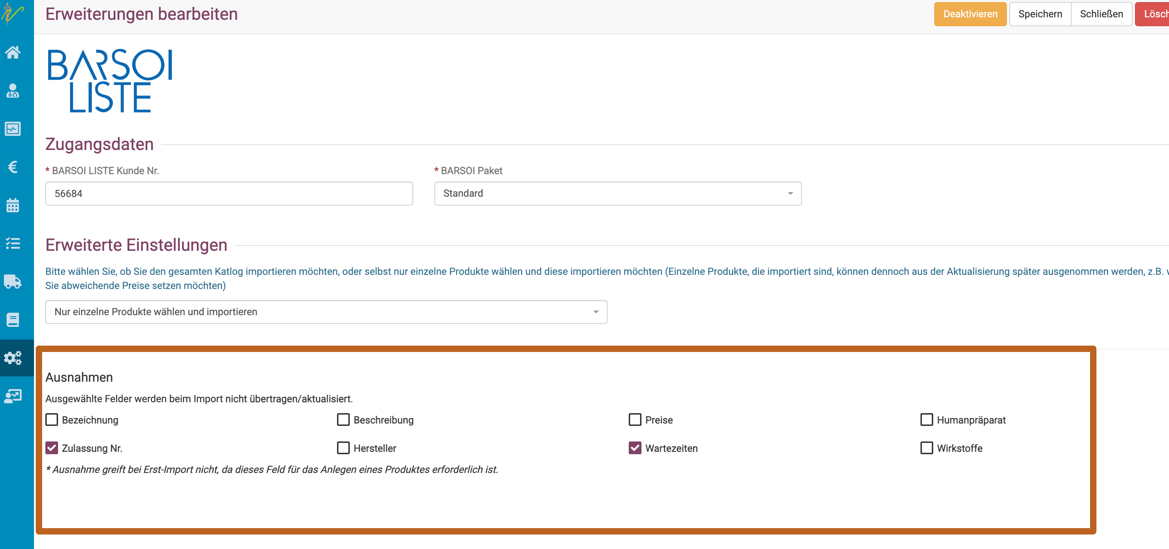Open the delivery truck icon in sidebar
The width and height of the screenshot is (1169, 549).
(13, 282)
